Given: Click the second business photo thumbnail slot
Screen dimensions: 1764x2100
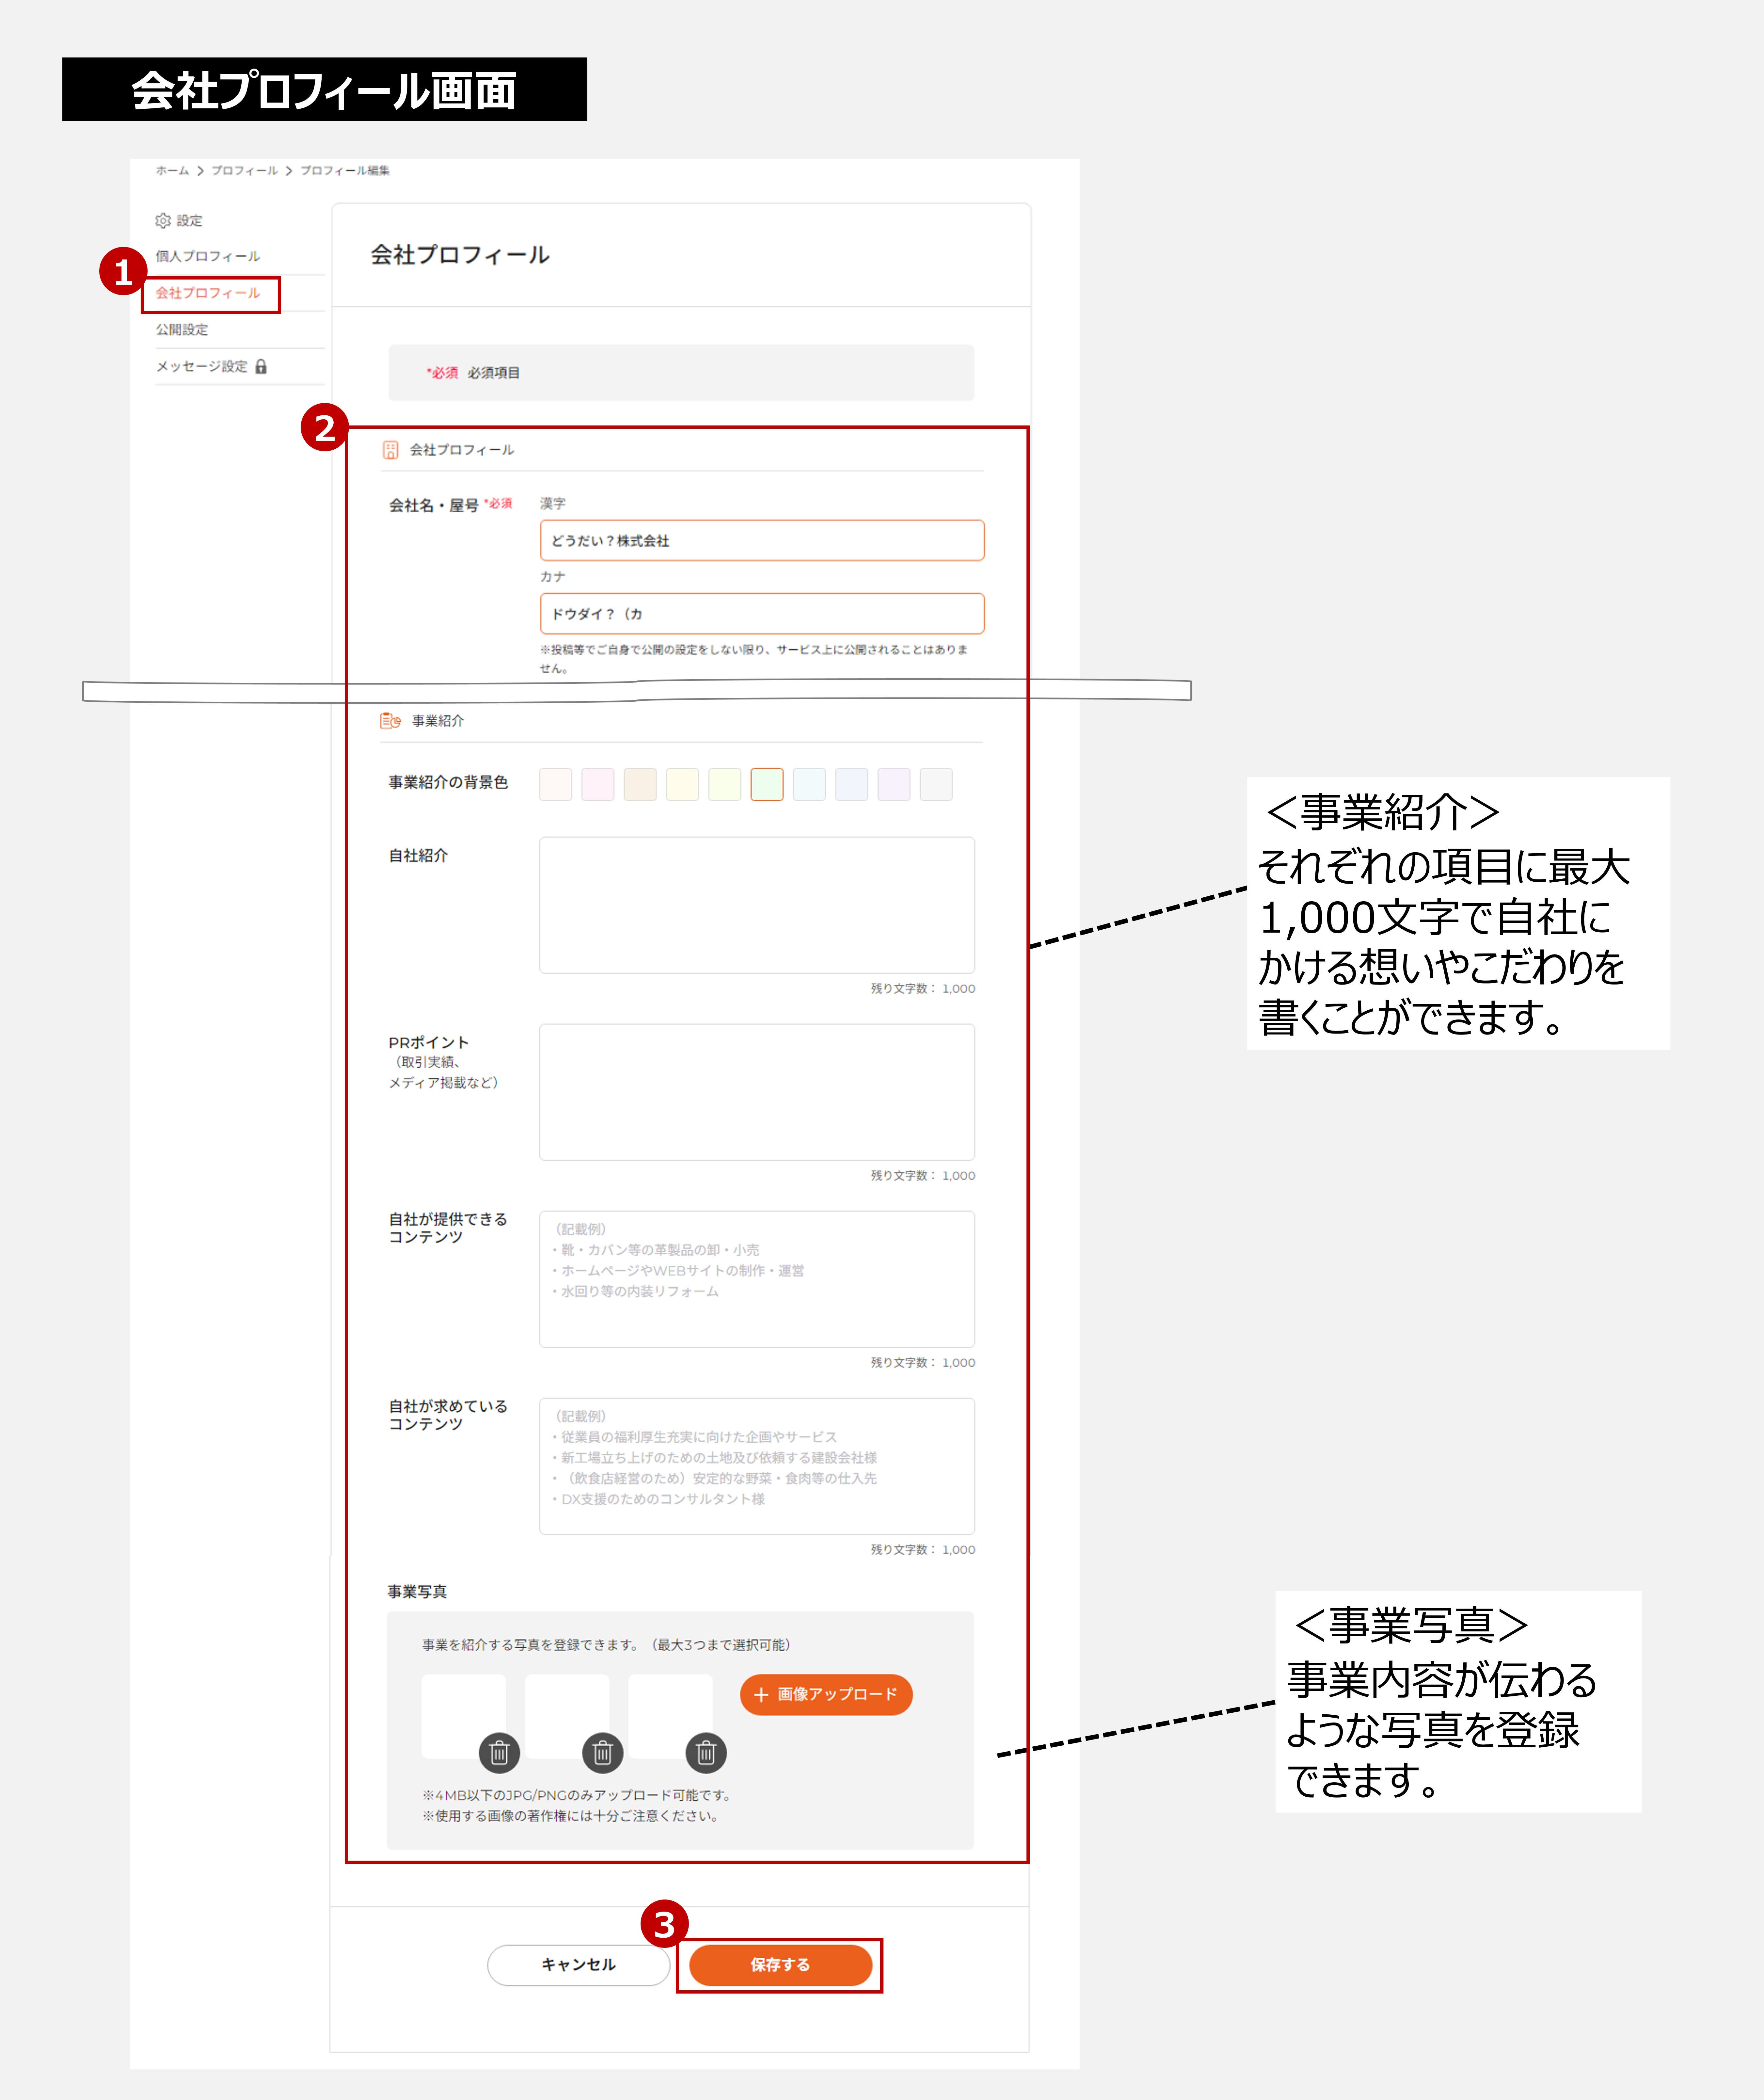Looking at the screenshot, I should click(567, 1716).
